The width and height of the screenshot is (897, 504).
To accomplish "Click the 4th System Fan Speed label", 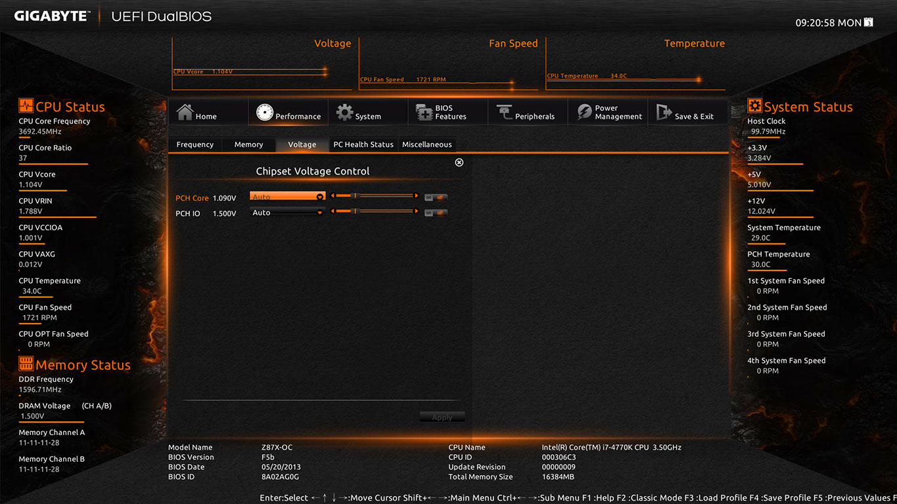I will (786, 360).
